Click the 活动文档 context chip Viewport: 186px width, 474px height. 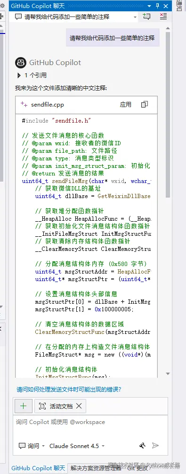tap(60, 406)
